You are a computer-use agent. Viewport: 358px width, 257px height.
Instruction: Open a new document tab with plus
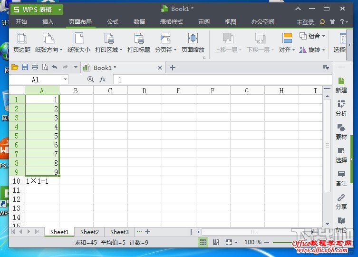point(173,68)
